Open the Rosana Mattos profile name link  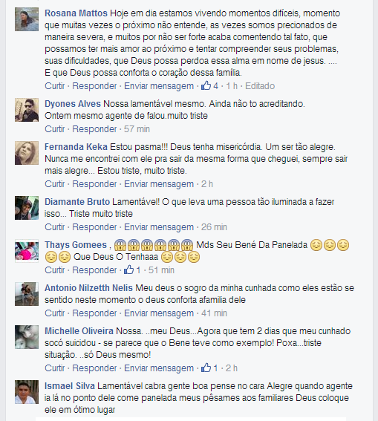coord(76,13)
